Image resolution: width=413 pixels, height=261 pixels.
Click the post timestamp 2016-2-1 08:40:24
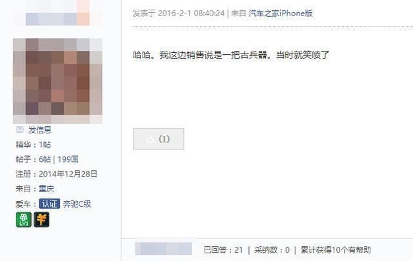coord(191,13)
